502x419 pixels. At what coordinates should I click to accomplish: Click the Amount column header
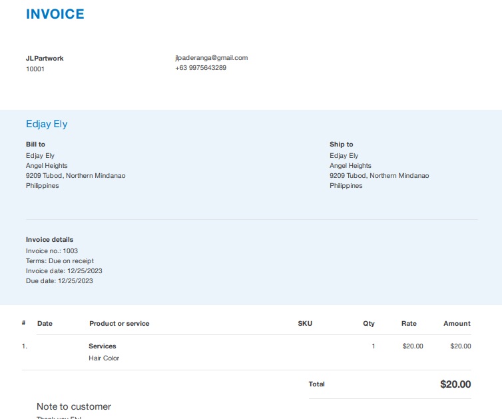pos(457,324)
